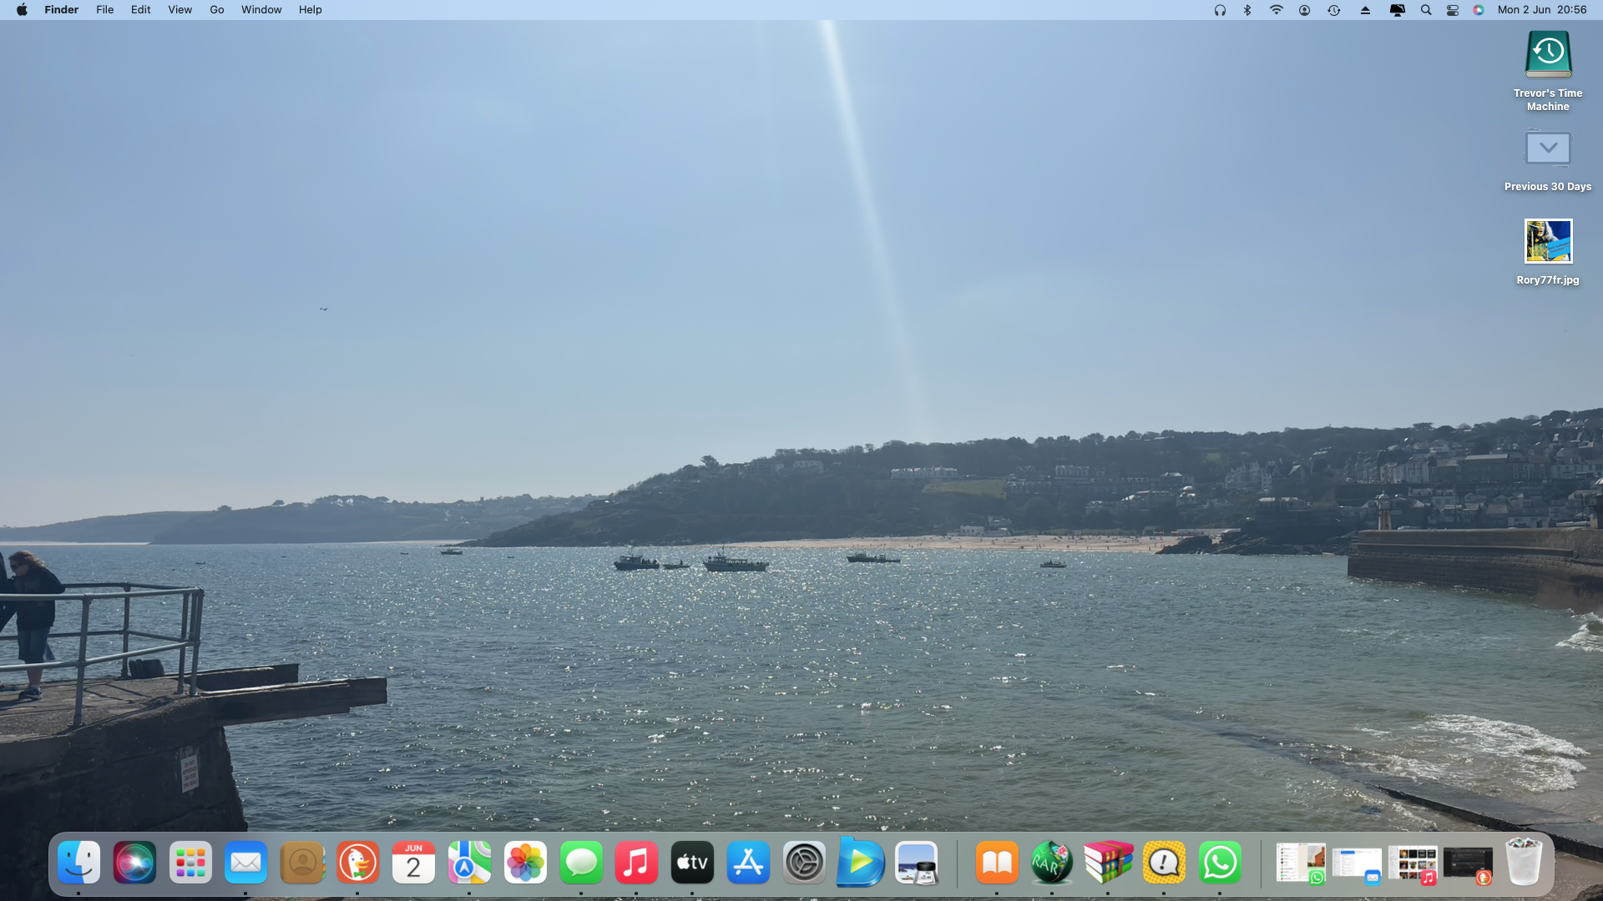Toggle Bluetooth status menu icon
The width and height of the screenshot is (1603, 901).
[x=1247, y=10]
